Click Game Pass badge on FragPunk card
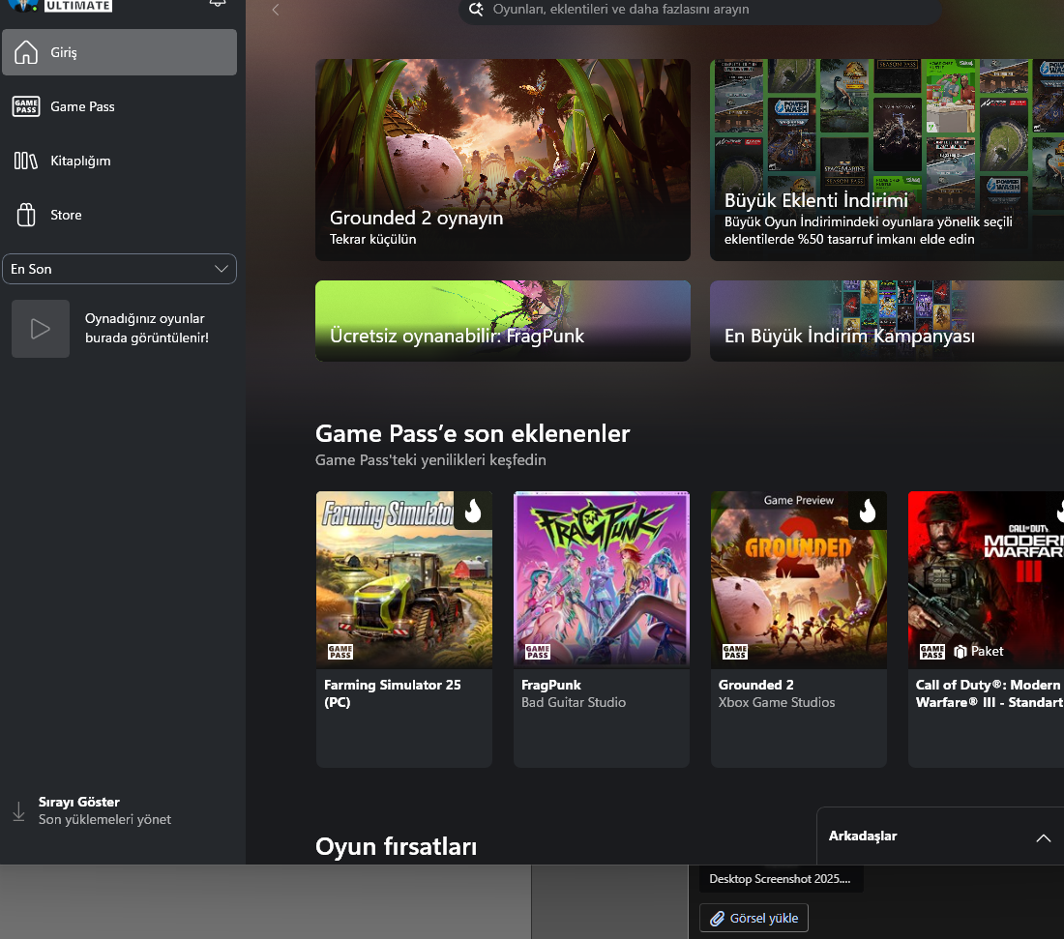1064x939 pixels. point(538,652)
